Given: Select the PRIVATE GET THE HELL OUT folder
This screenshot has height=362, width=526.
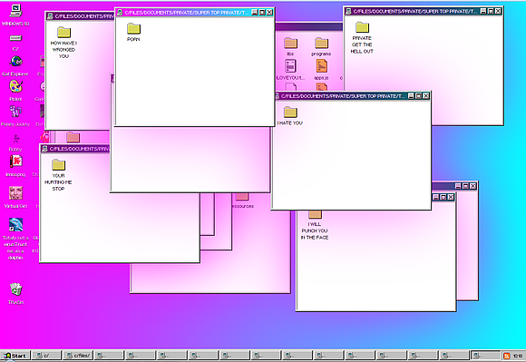Looking at the screenshot, I should (362, 27).
